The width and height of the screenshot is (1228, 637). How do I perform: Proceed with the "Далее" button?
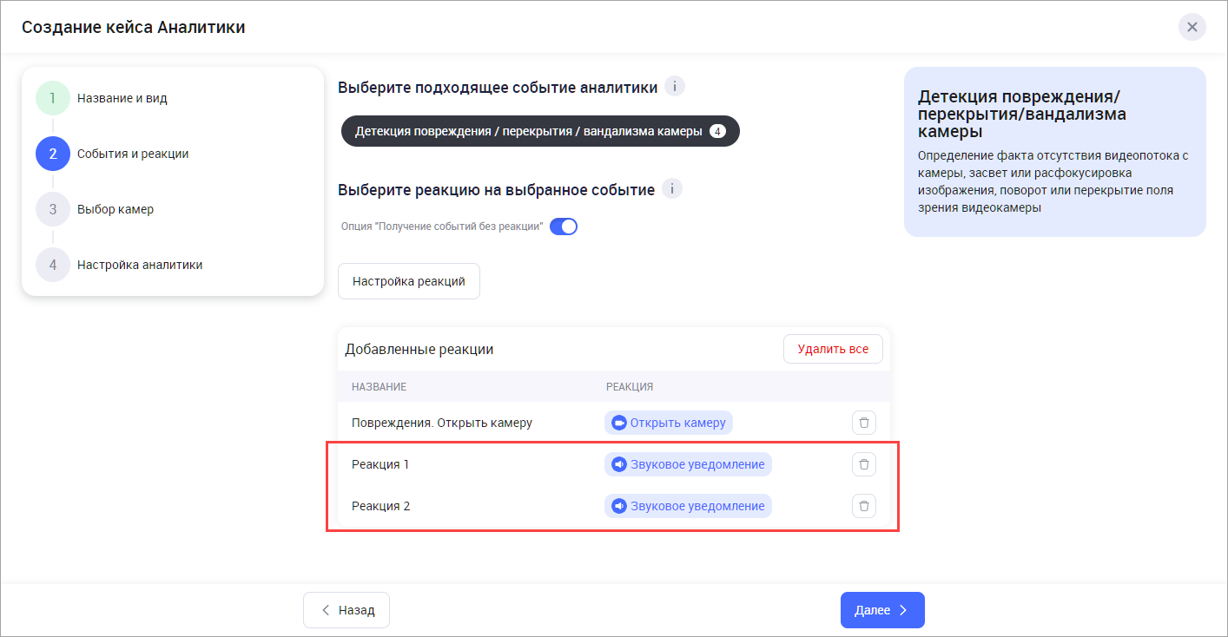point(881,610)
